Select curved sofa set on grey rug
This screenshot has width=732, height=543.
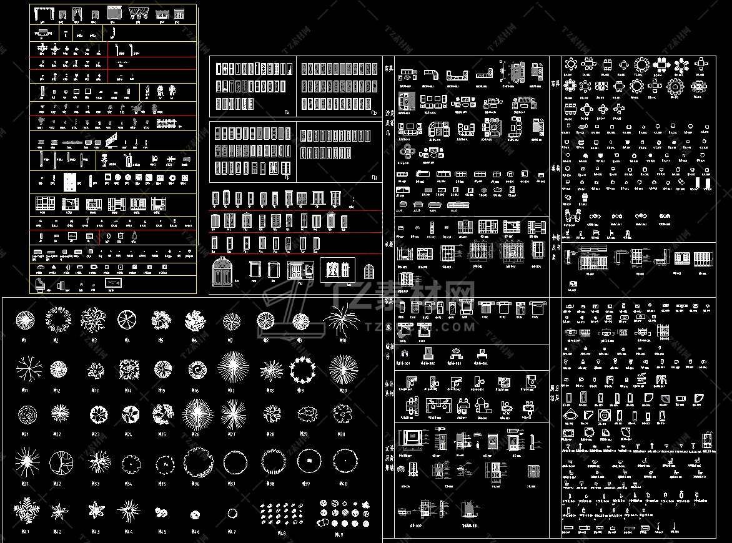click(407, 100)
